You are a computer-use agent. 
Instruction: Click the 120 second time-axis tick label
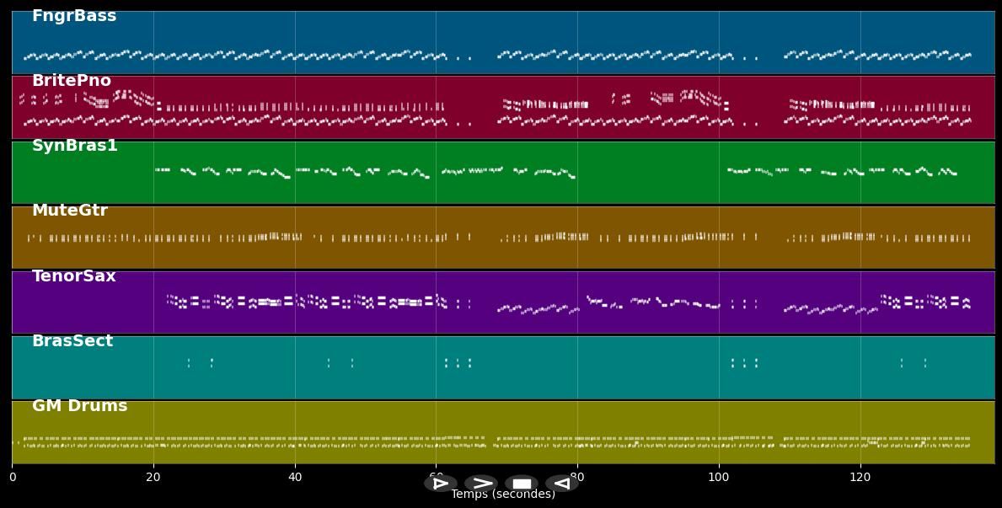click(860, 478)
